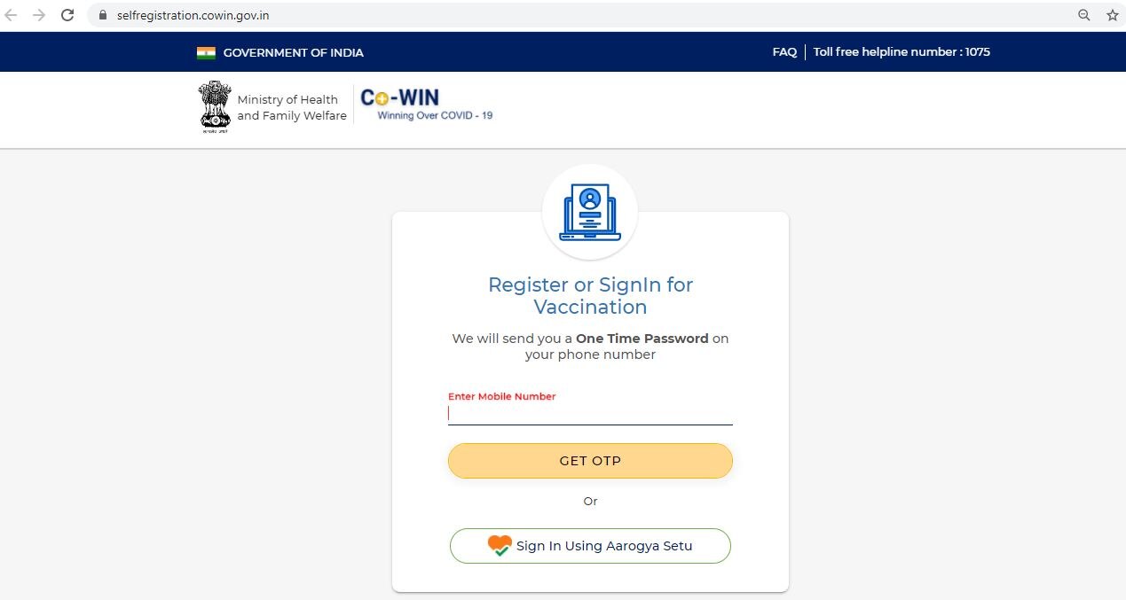Click the Government of India text
The image size is (1126, 600).
(x=293, y=52)
